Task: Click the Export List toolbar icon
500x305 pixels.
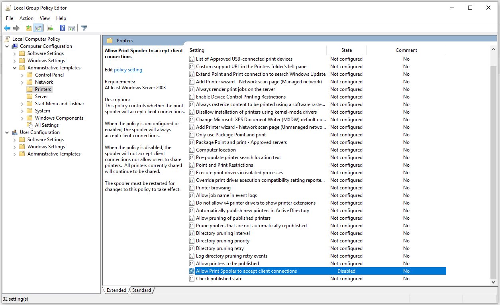Action: click(50, 28)
